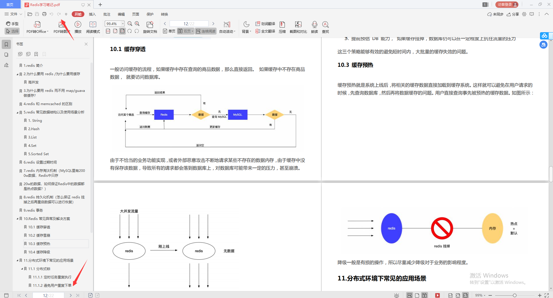
Task: Switch to the 首页 home tab
Action: tap(10, 5)
